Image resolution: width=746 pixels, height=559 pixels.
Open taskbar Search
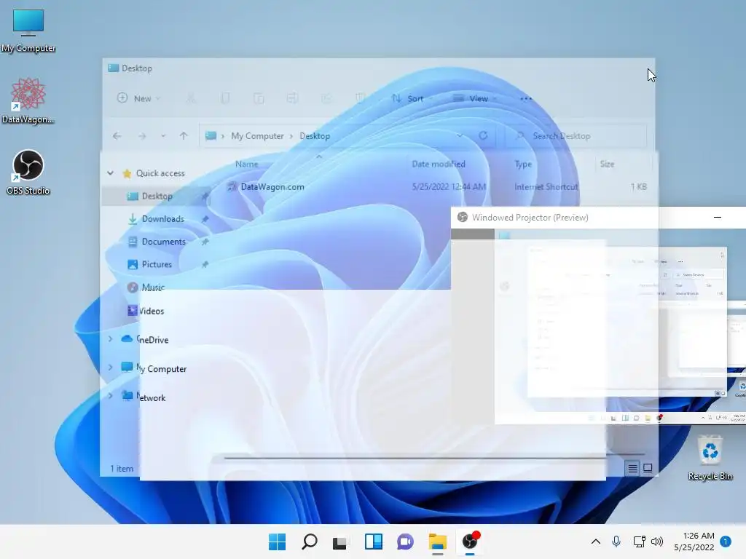[x=309, y=542]
